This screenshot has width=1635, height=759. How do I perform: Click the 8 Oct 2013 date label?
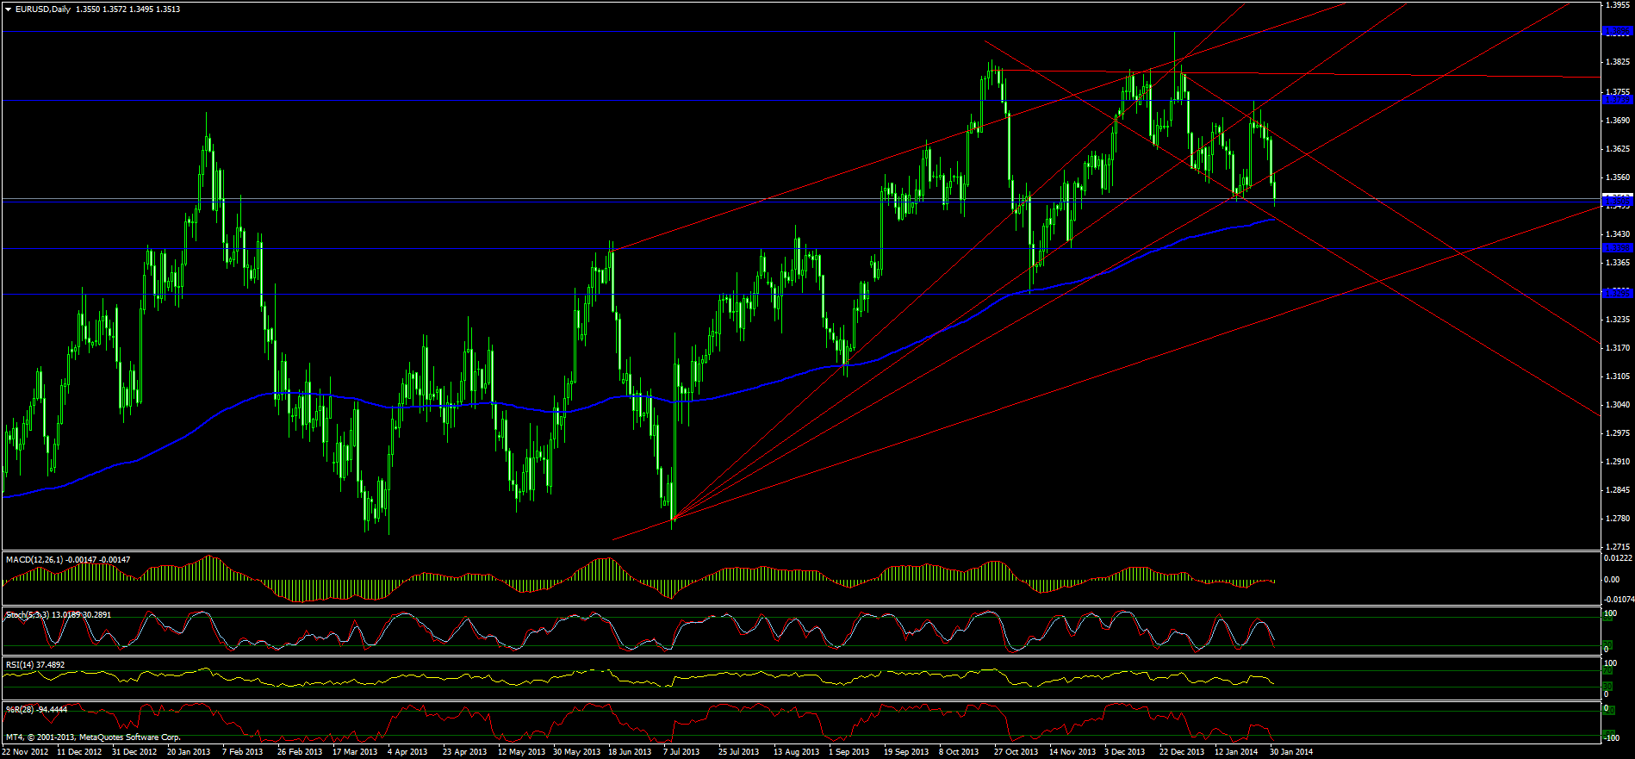click(x=959, y=752)
